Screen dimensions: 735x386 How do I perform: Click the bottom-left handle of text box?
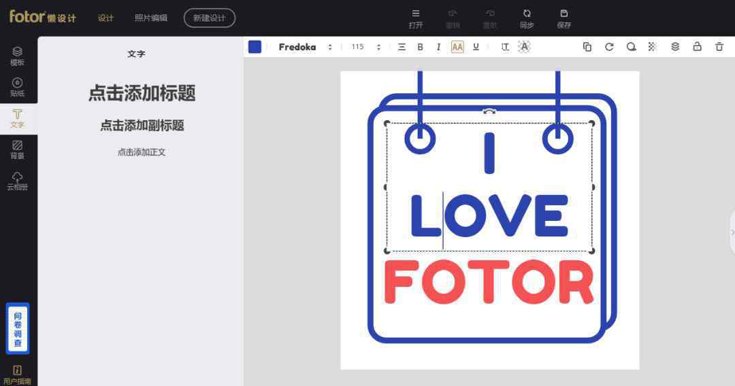click(x=387, y=251)
